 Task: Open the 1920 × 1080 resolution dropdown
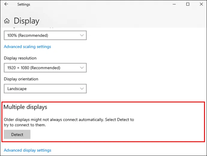point(45,68)
